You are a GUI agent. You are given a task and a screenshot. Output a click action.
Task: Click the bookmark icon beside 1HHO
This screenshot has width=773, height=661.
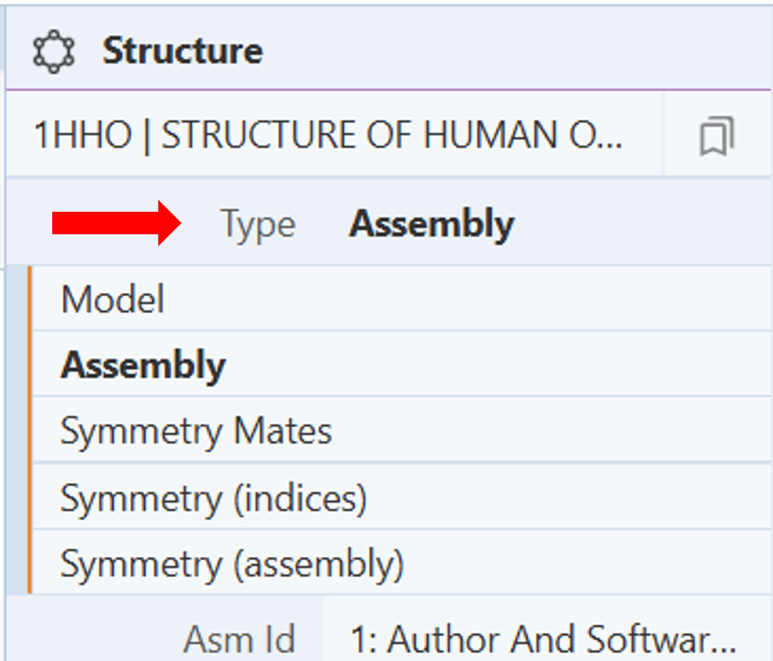click(716, 136)
